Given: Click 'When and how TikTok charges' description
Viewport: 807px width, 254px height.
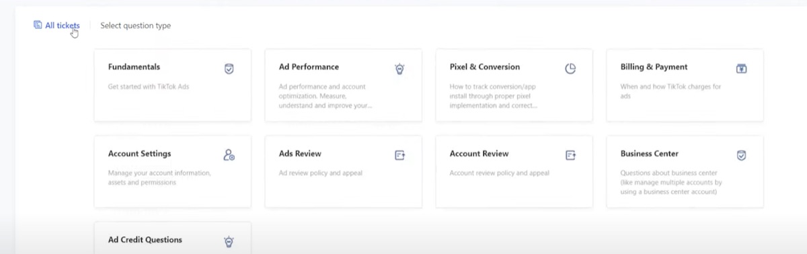Looking at the screenshot, I should (x=670, y=91).
